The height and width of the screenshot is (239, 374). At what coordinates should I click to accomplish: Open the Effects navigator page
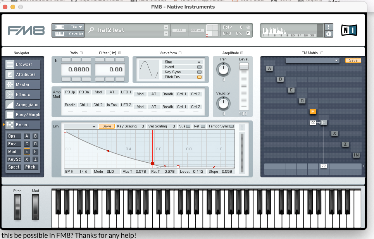click(22, 95)
